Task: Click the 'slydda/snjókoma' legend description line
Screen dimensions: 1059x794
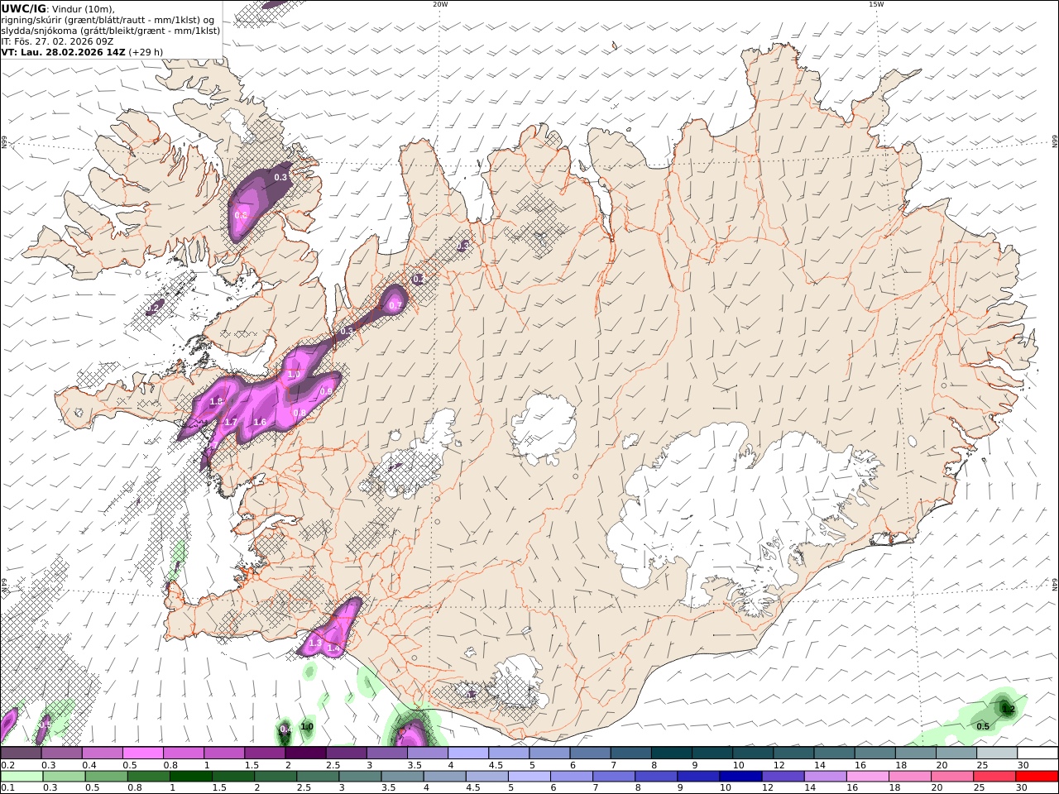Action: click(111, 31)
